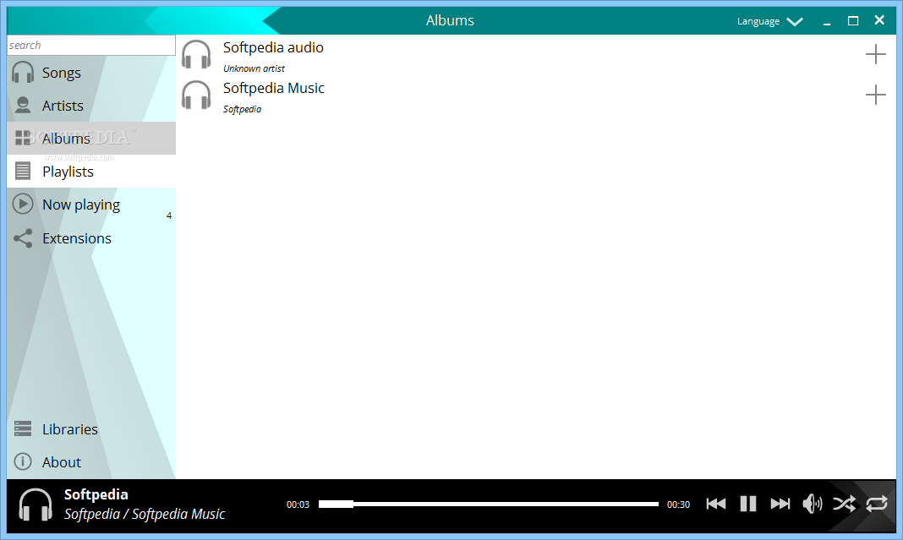The image size is (903, 540).
Task: Open the Playlists section
Action: (91, 171)
